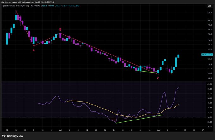
Task: Click the 170.00 price axis label
Action: [x=210, y=34]
